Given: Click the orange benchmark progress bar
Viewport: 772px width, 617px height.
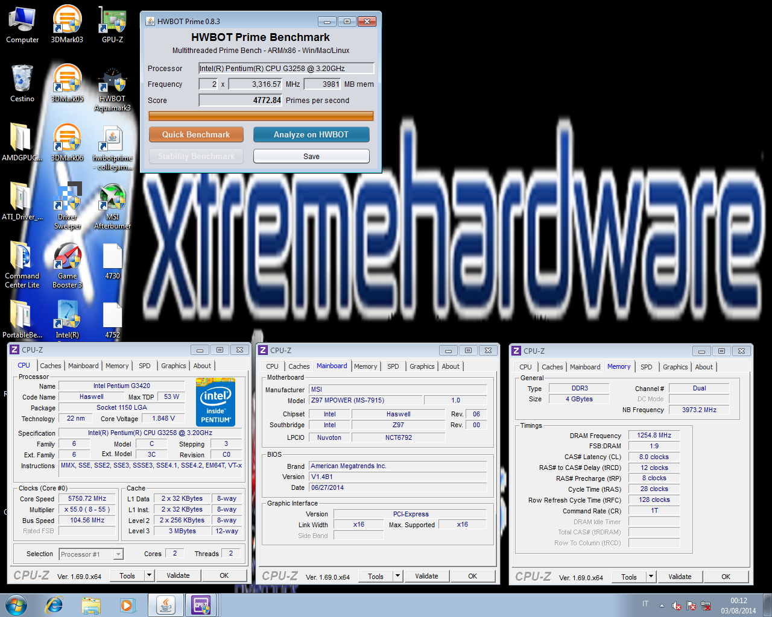Looking at the screenshot, I should click(261, 116).
